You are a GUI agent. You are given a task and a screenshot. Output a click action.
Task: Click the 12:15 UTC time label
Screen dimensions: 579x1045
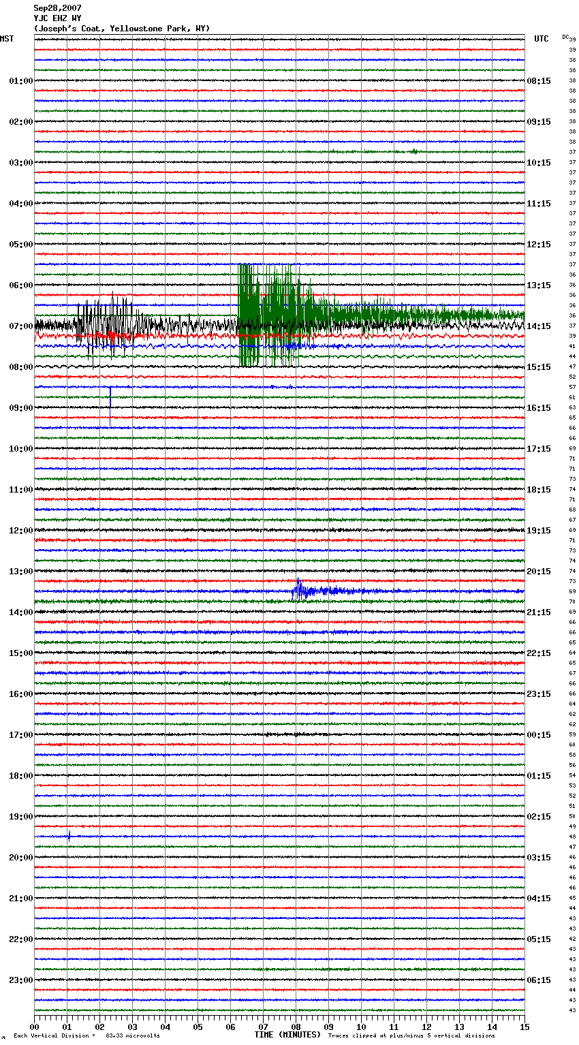coord(539,245)
